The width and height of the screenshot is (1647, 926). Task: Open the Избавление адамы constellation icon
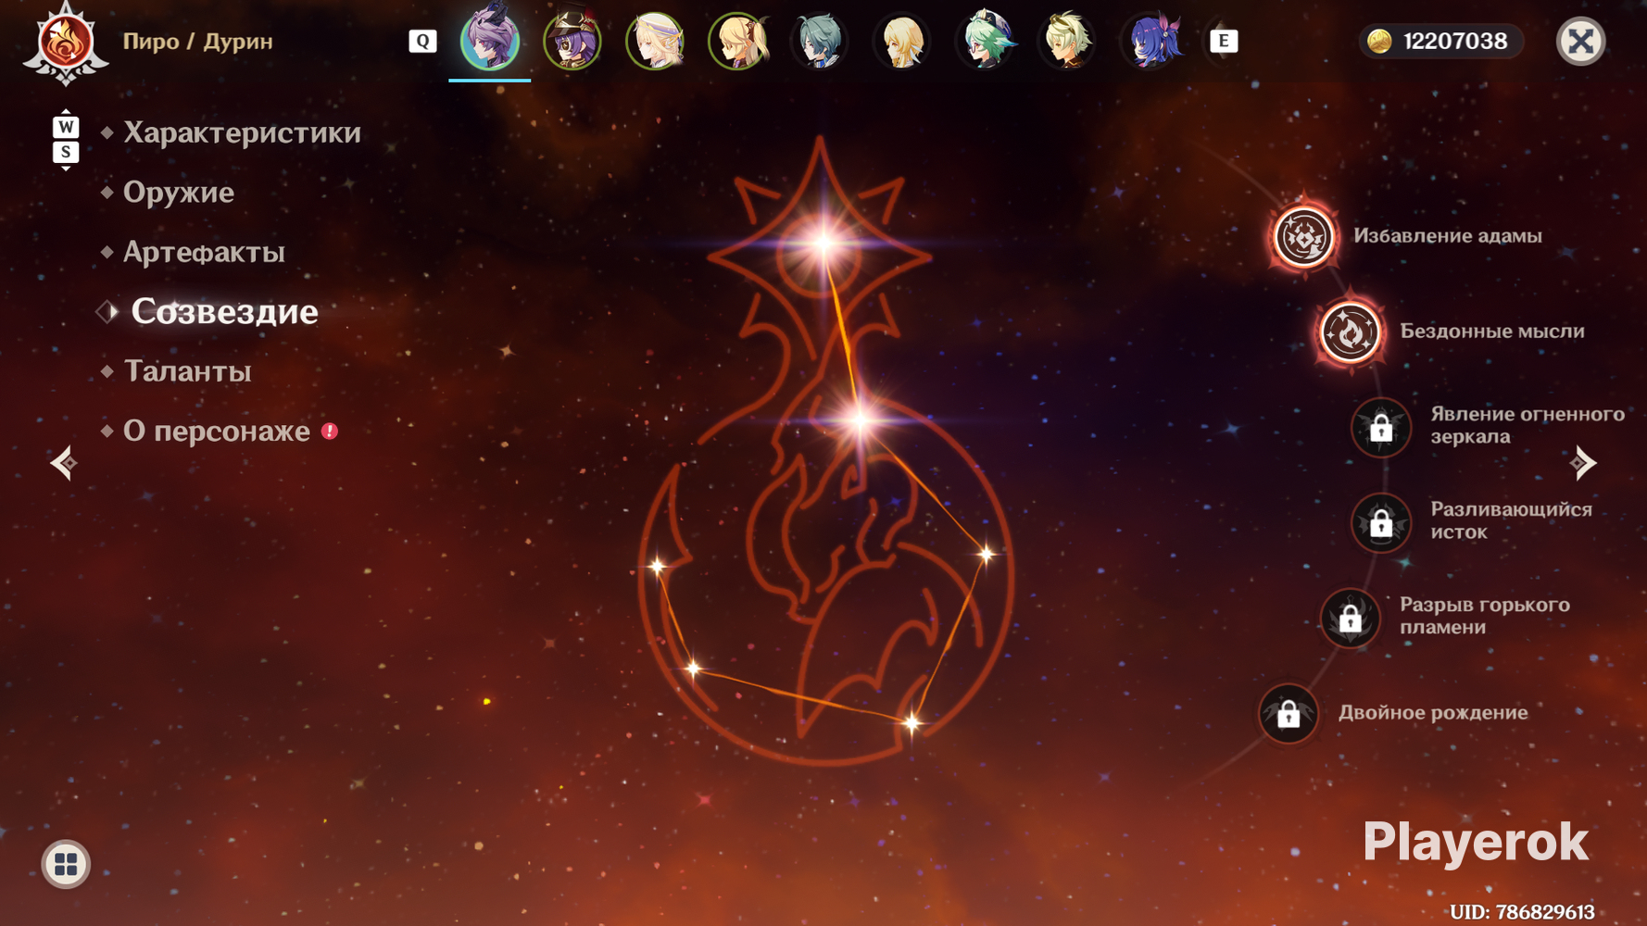1303,236
